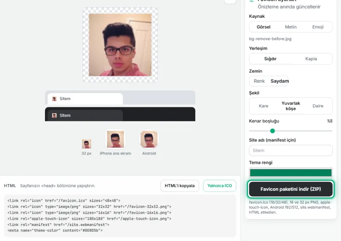Select the Daire shape
341x241 pixels.
pos(318,106)
